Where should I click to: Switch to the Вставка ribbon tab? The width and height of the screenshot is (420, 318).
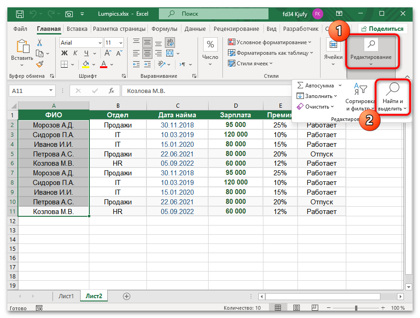(x=76, y=28)
